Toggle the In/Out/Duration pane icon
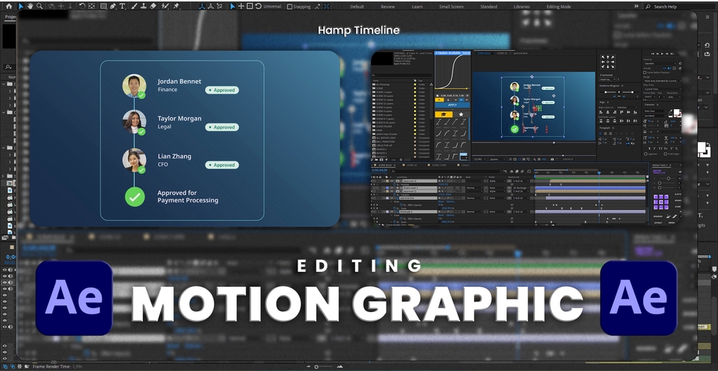Screen dimensions: 718x371 coord(19,366)
